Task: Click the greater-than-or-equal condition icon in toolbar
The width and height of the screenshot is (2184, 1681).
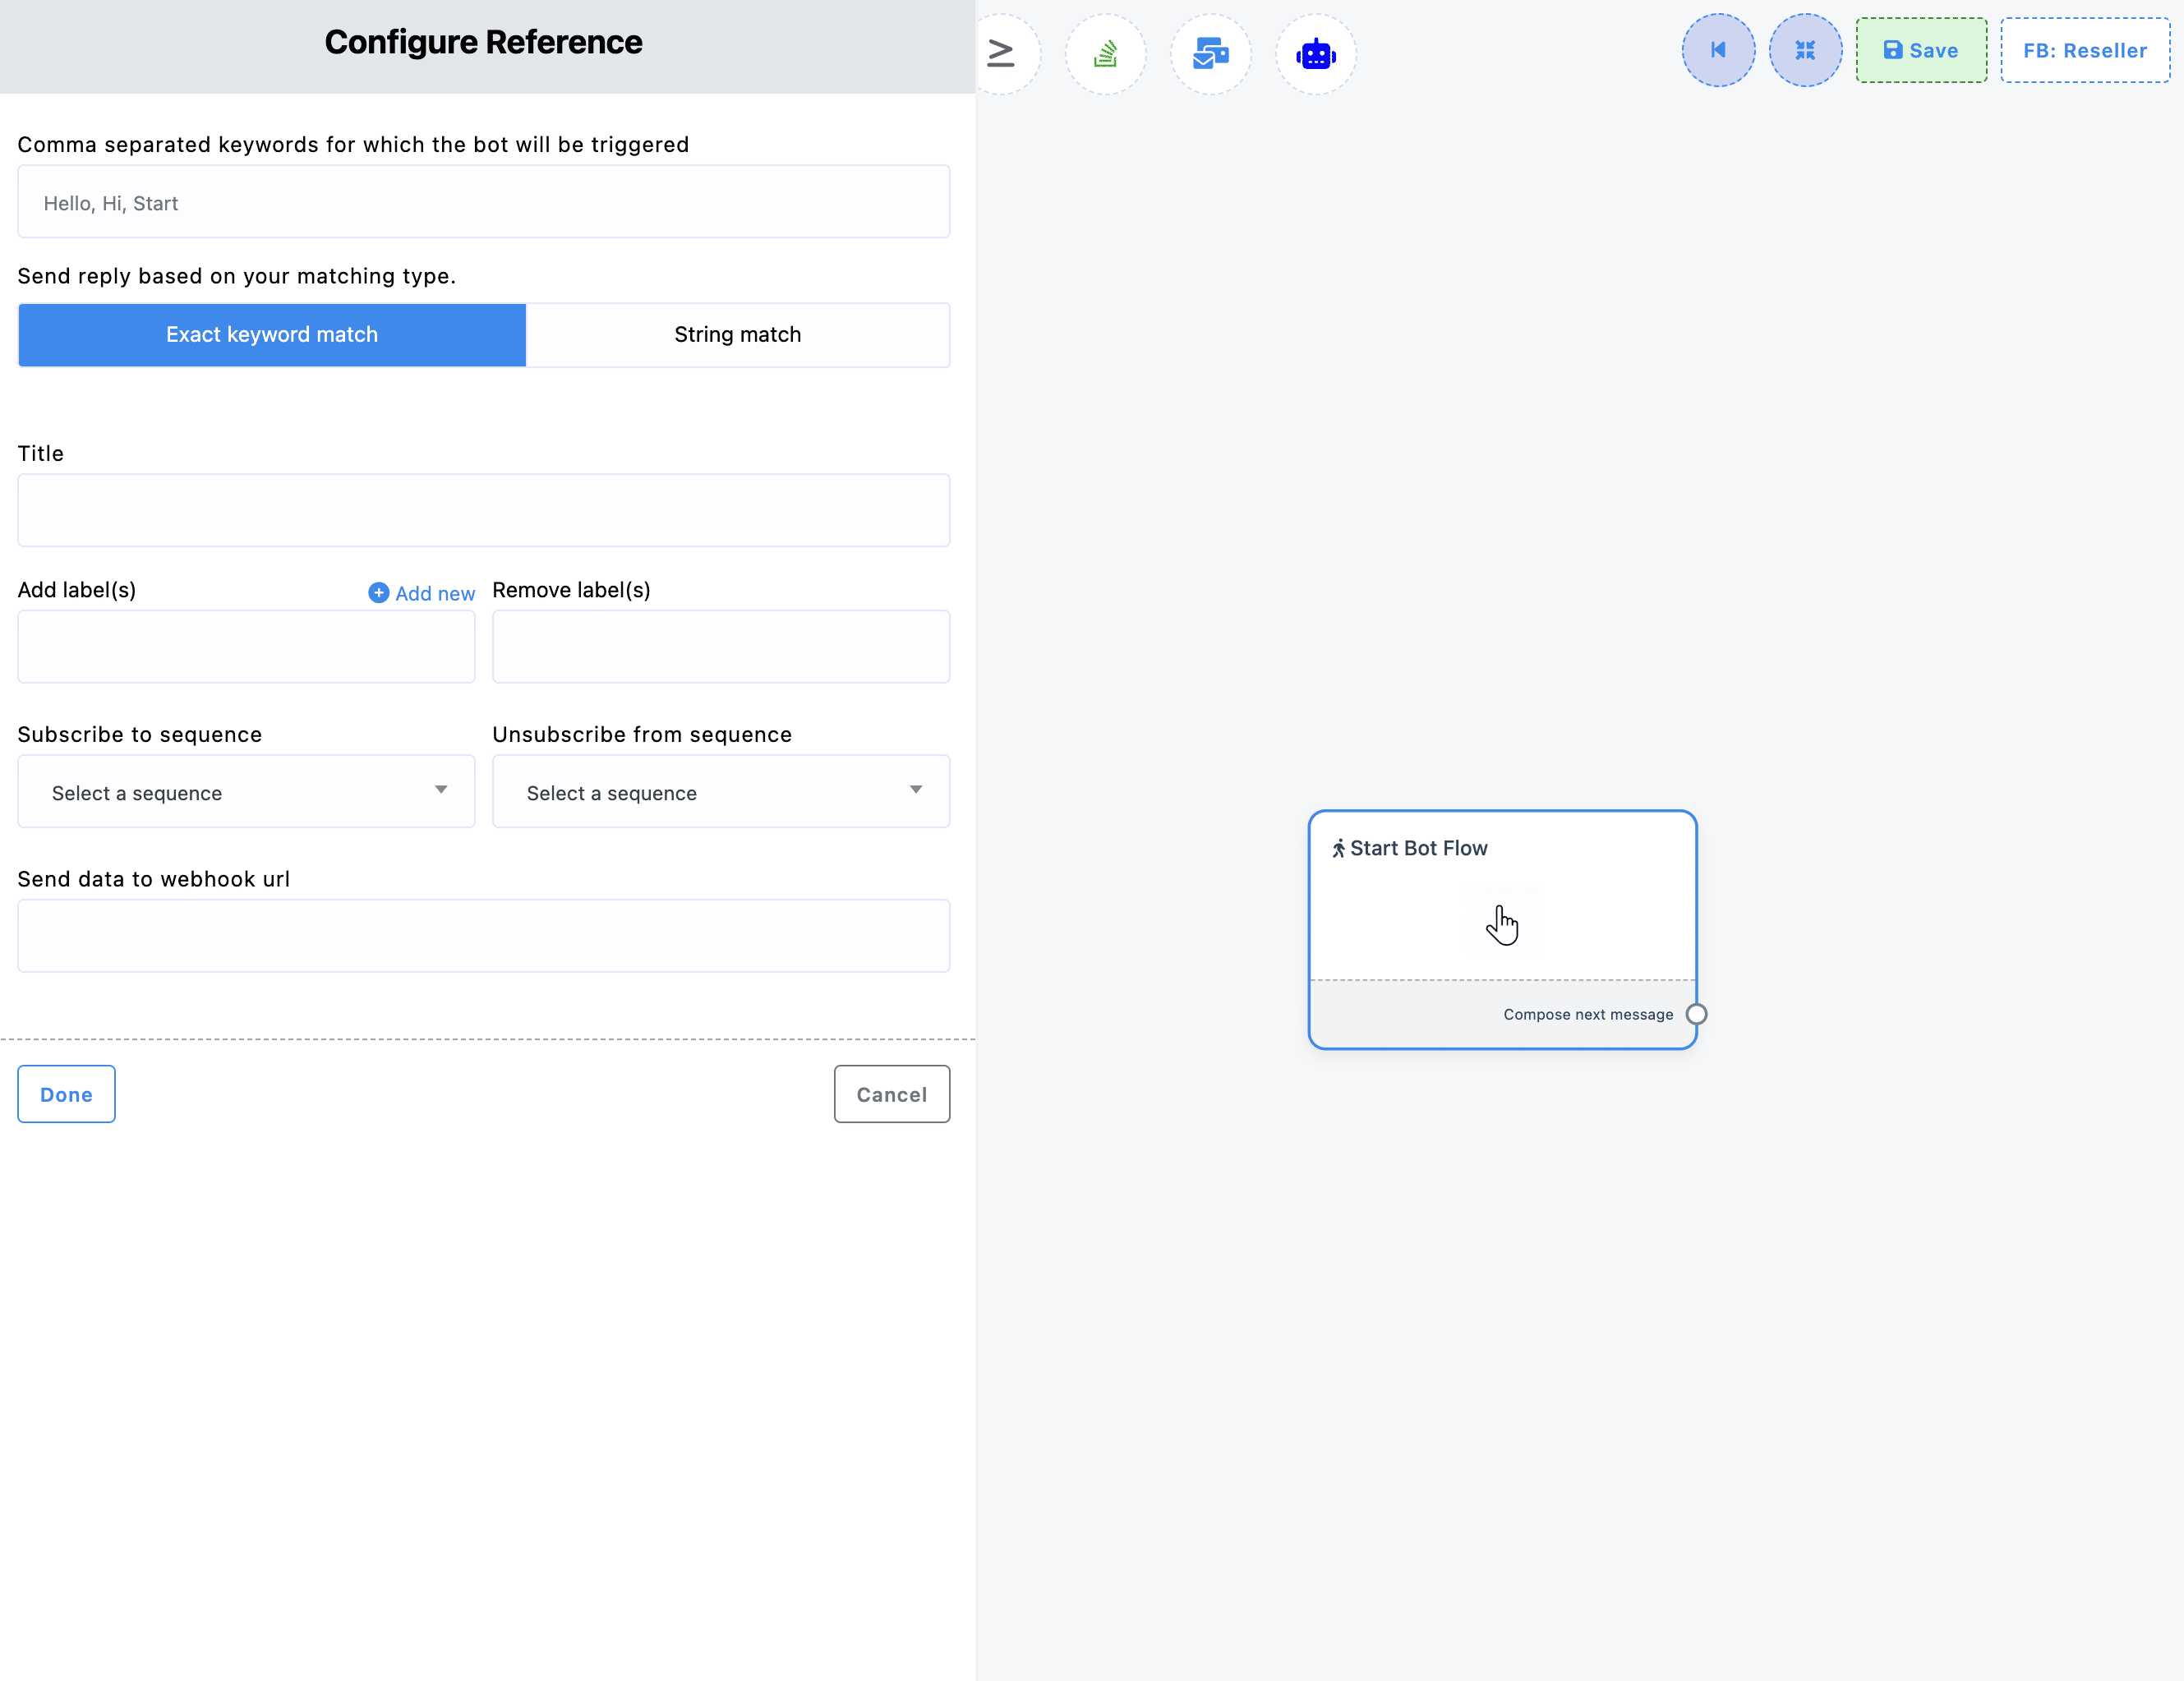Action: click(x=1001, y=53)
